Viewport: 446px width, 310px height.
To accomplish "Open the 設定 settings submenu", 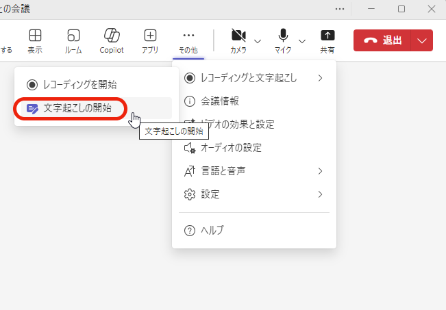I will click(254, 194).
